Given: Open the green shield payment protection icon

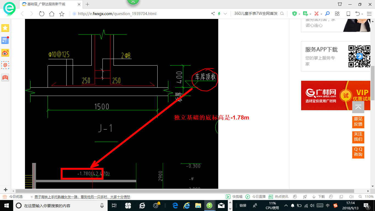Looking at the screenshot, I should point(294,14).
